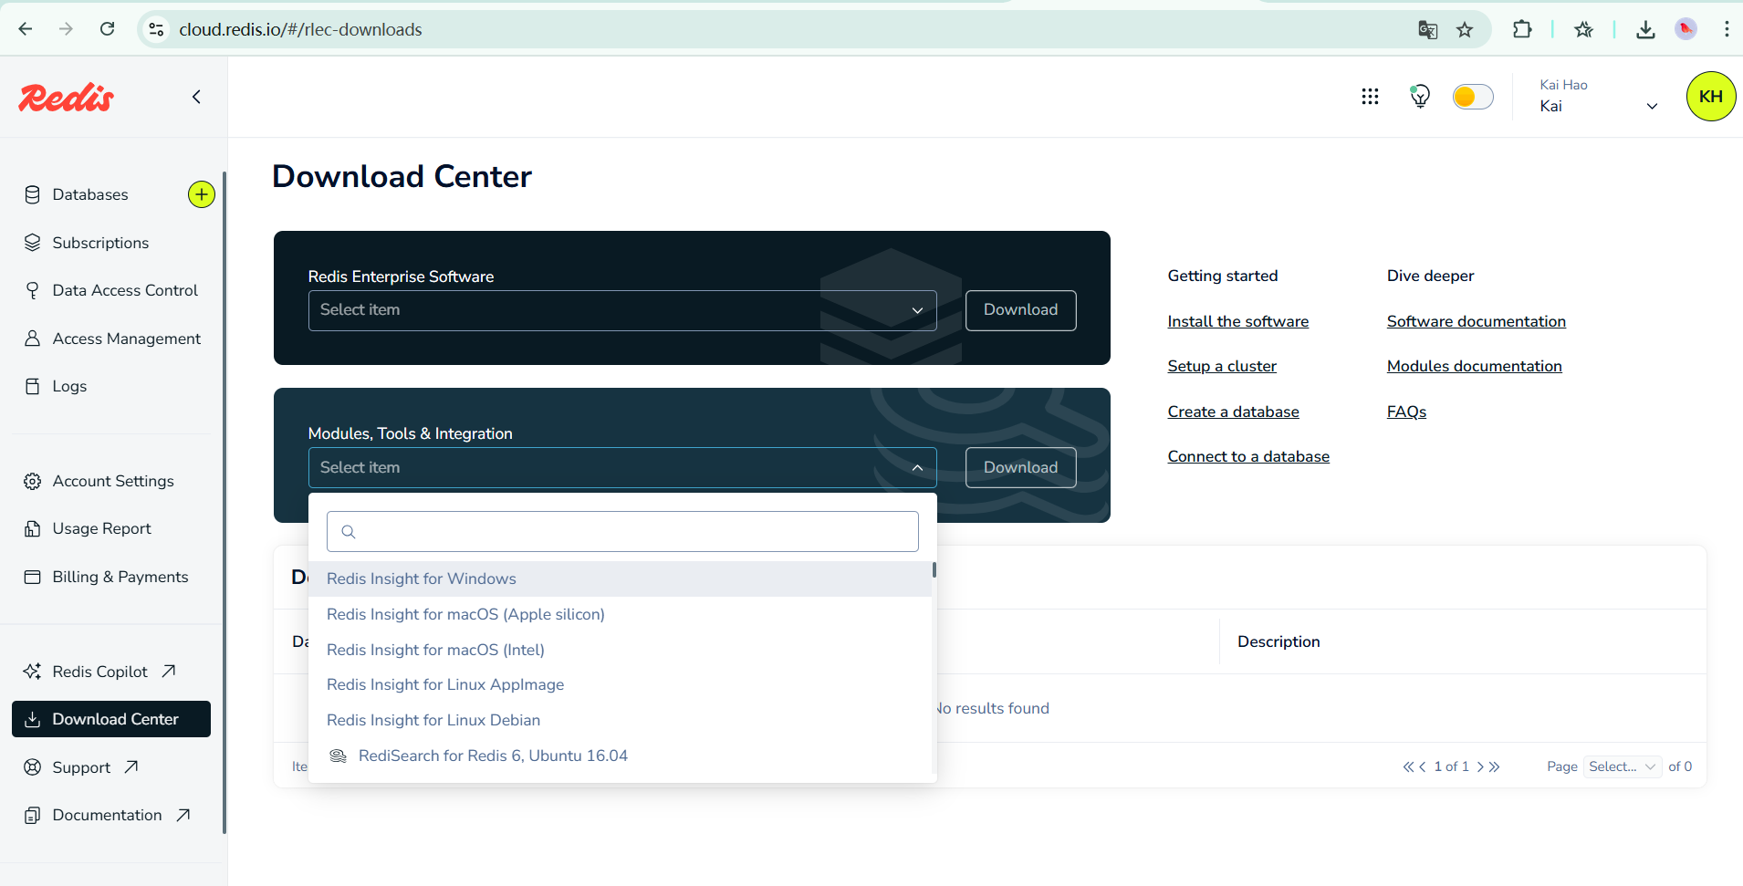Image resolution: width=1743 pixels, height=886 pixels.
Task: Select Redis Insight for macOS (Intel)
Action: pos(620,650)
